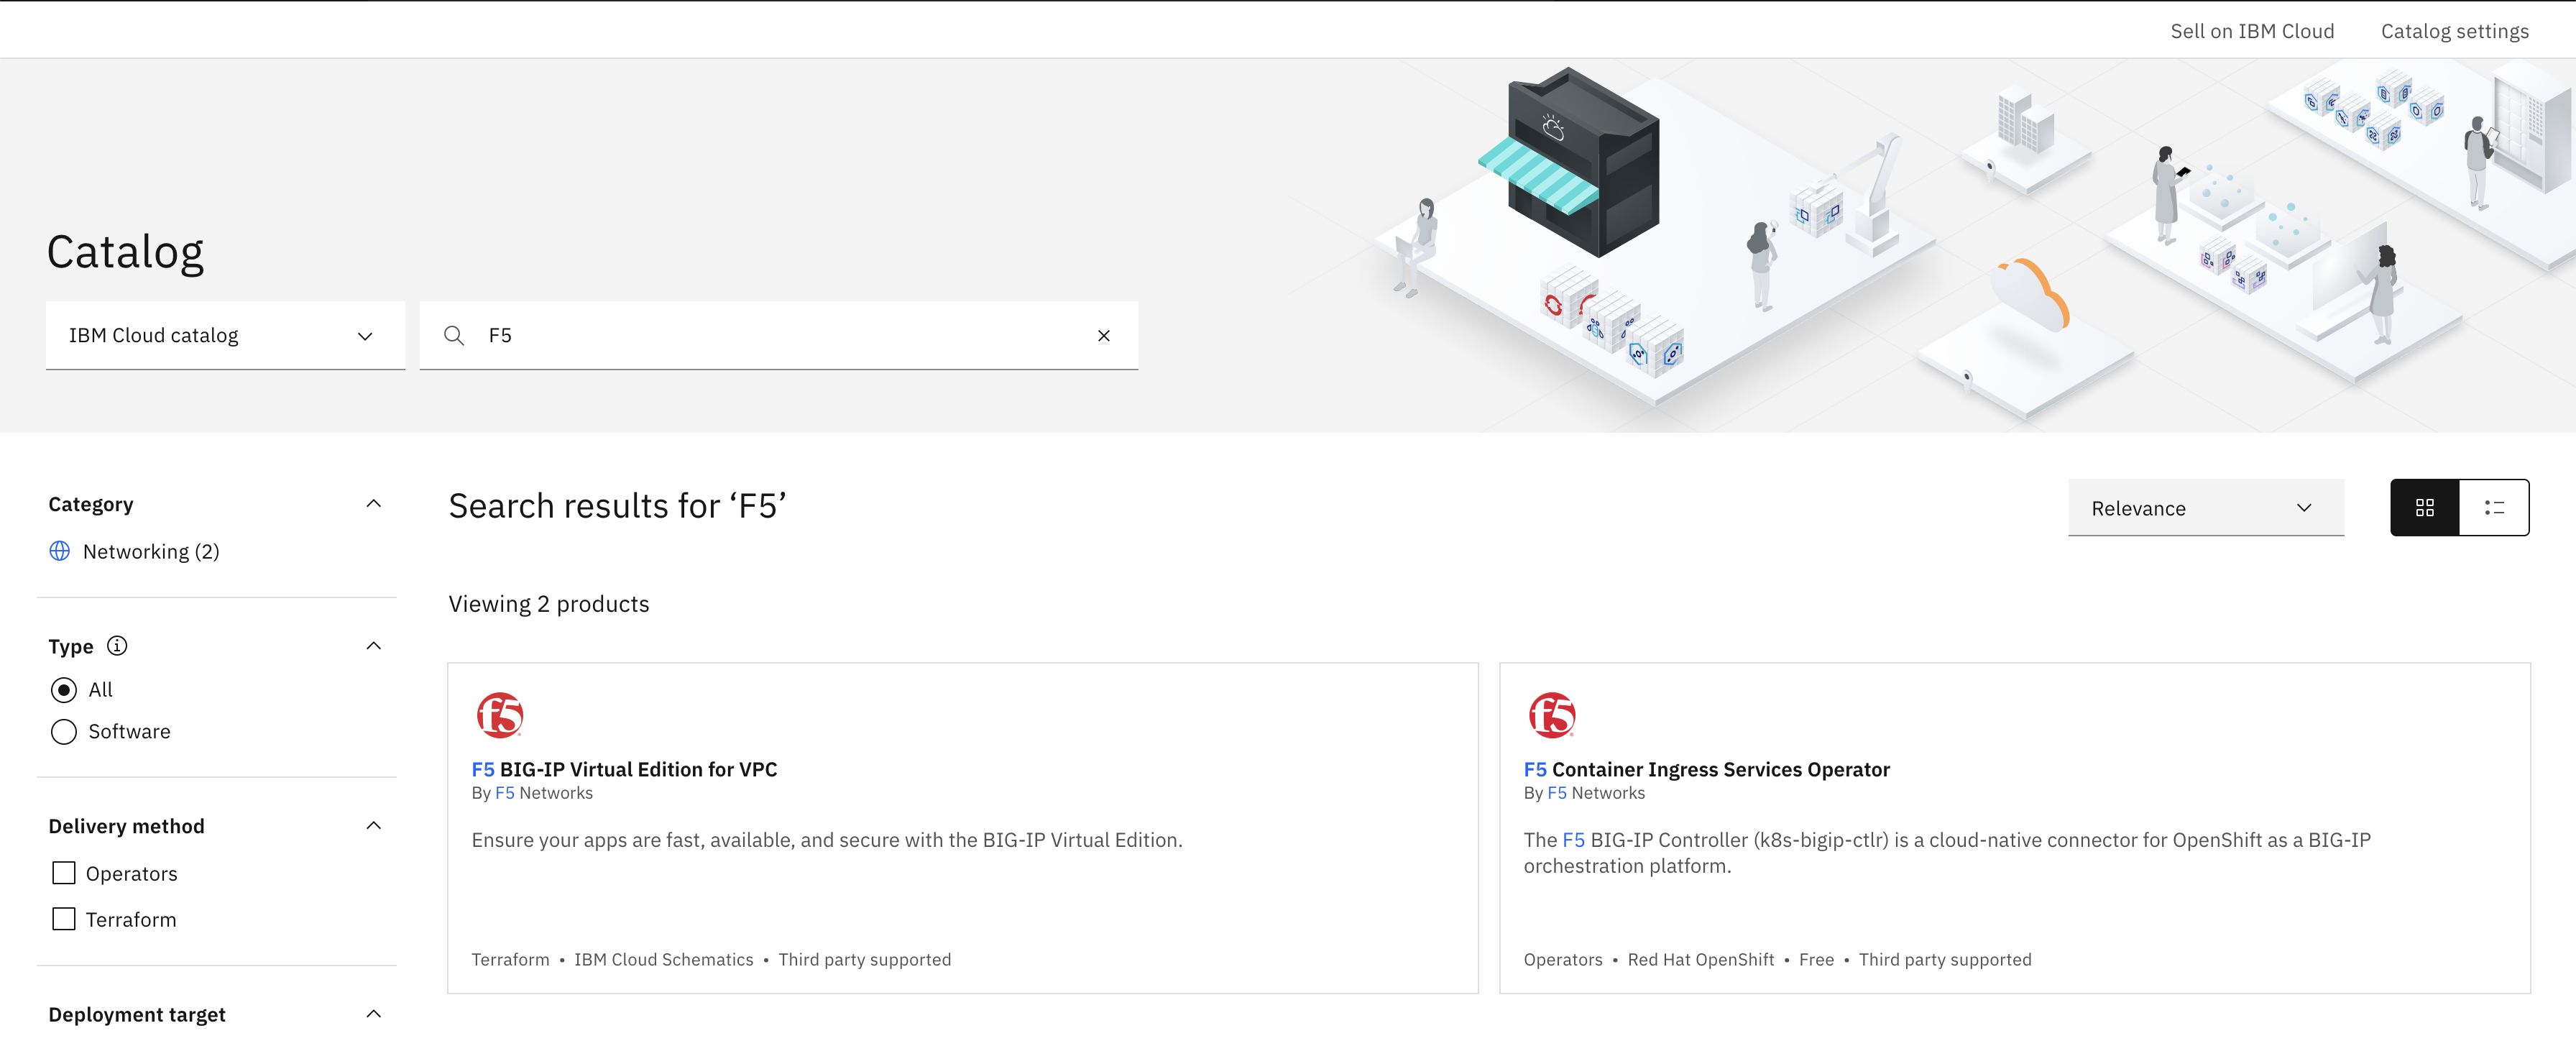2576x1041 pixels.
Task: Open F5 BIG-IP Virtual Edition for VPC
Action: (x=624, y=769)
